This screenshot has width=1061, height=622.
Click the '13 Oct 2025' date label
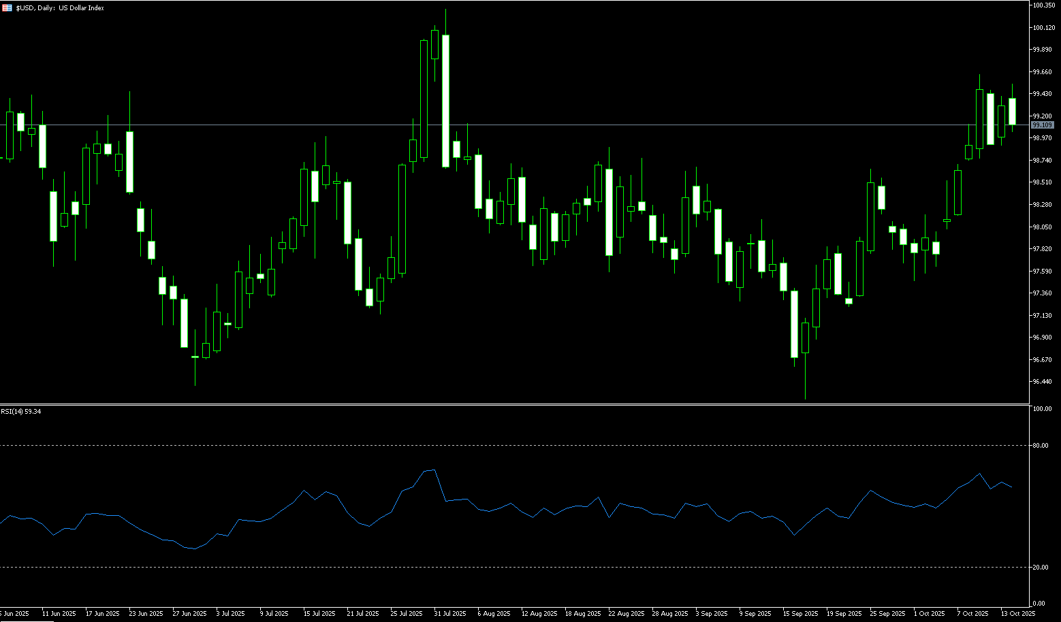pyautogui.click(x=1017, y=614)
